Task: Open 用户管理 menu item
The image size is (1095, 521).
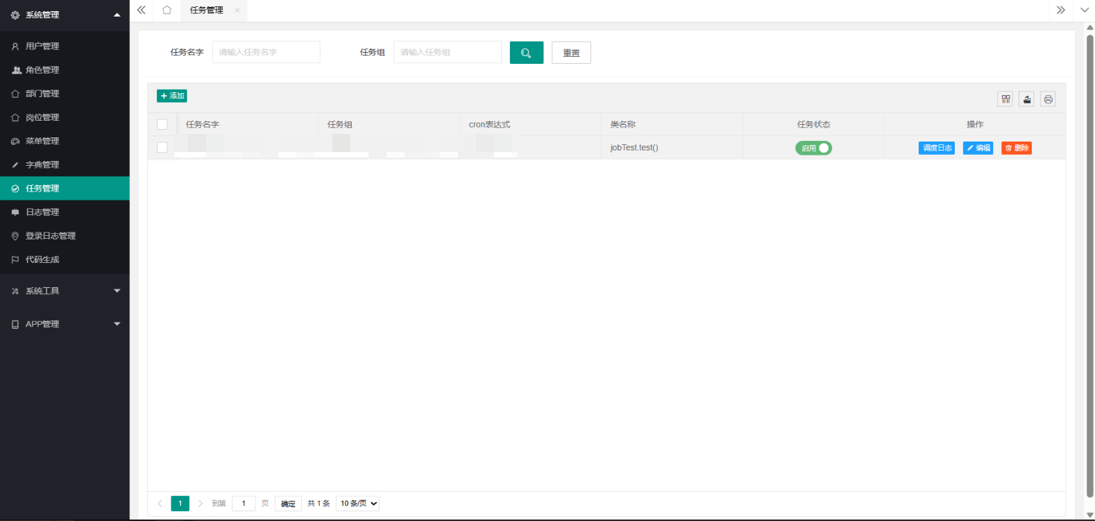Action: (x=65, y=46)
